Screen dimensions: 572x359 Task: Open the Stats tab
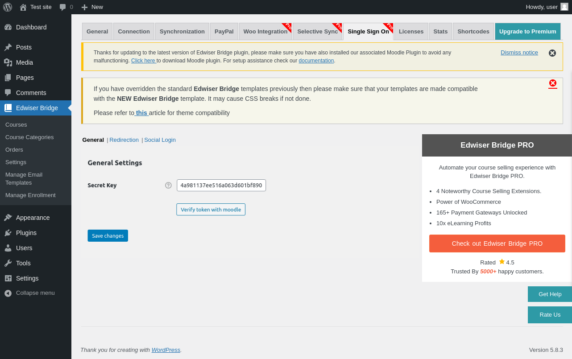[x=440, y=31]
